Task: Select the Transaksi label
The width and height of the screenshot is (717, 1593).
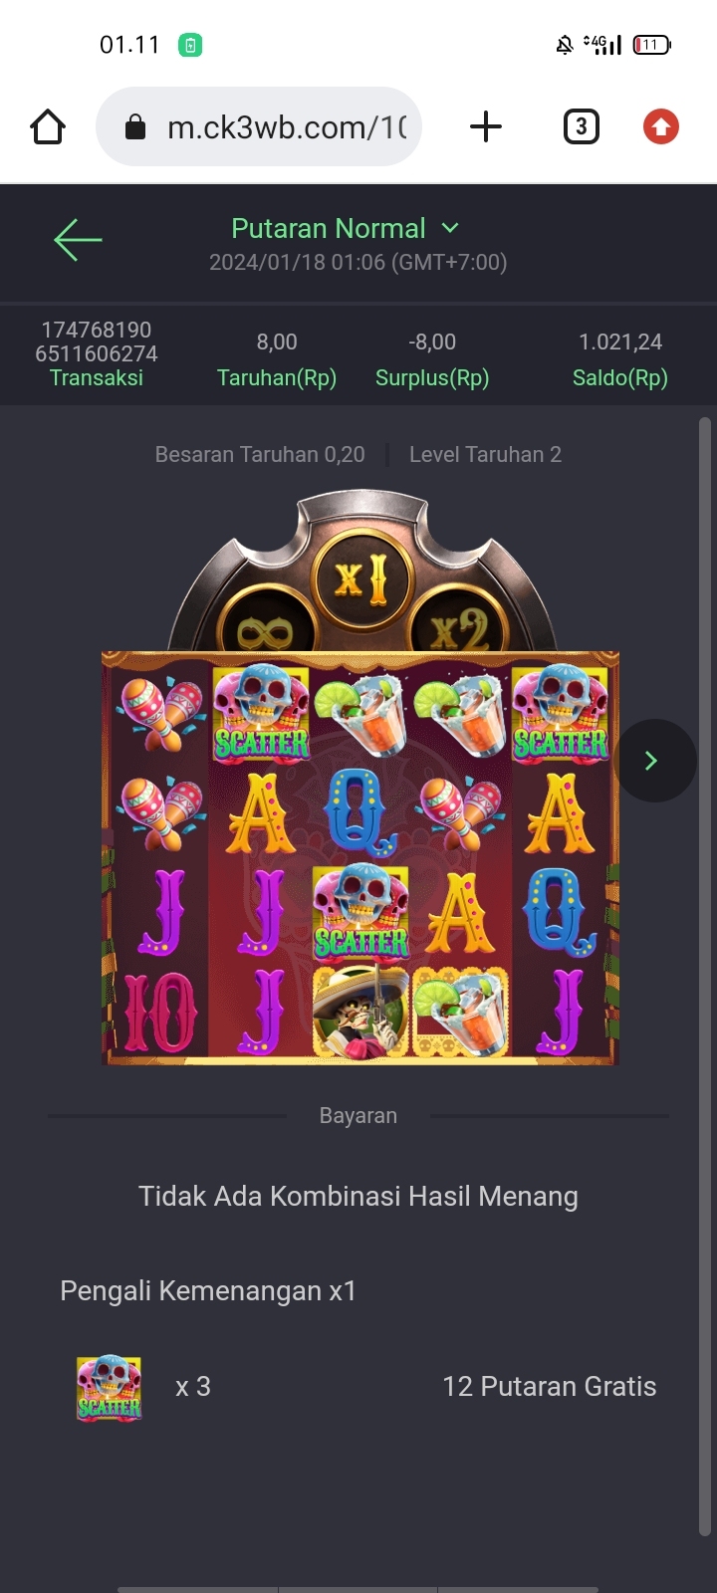Action: [97, 378]
